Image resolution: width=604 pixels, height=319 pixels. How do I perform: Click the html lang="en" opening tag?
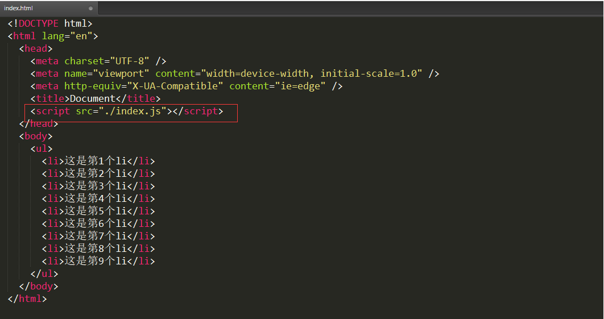click(53, 36)
